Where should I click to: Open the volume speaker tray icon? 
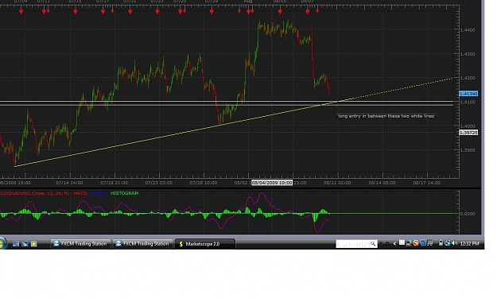pos(455,243)
